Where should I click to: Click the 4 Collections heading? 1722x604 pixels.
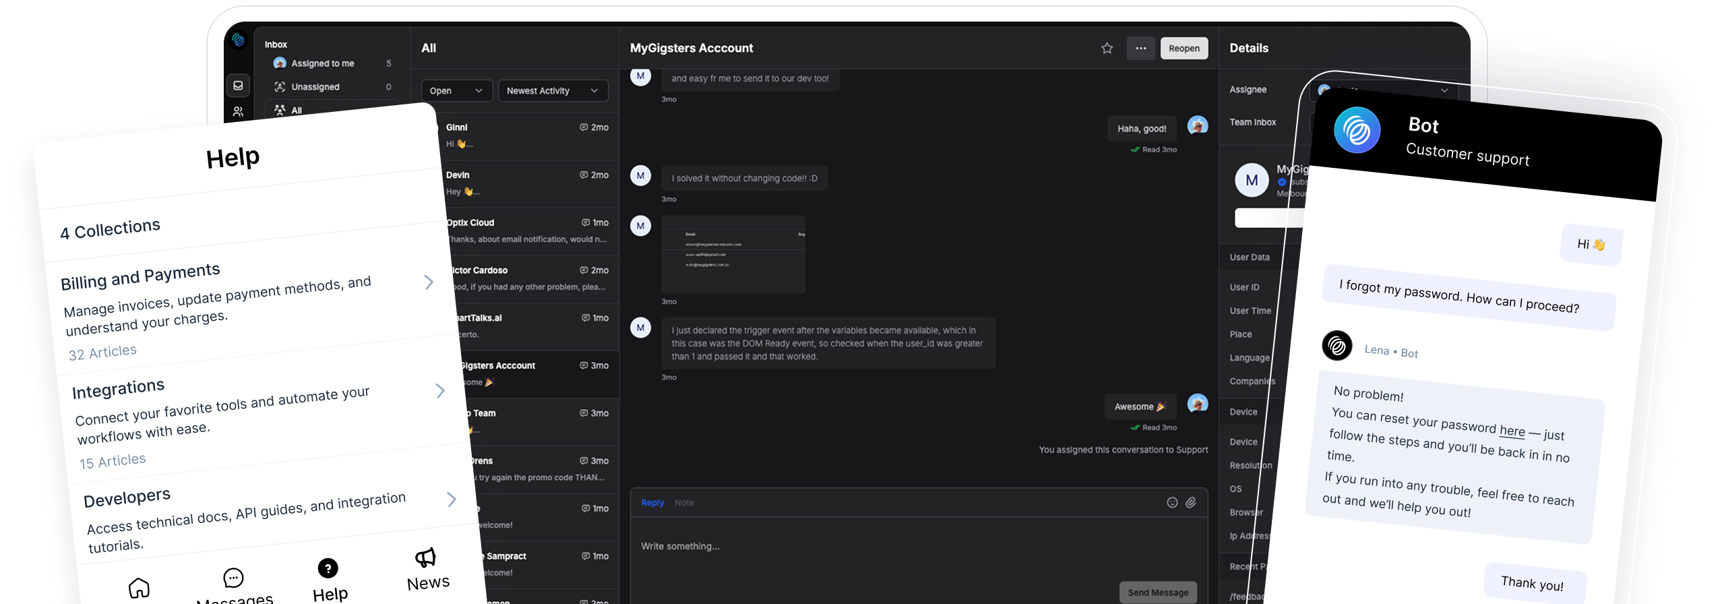point(110,229)
